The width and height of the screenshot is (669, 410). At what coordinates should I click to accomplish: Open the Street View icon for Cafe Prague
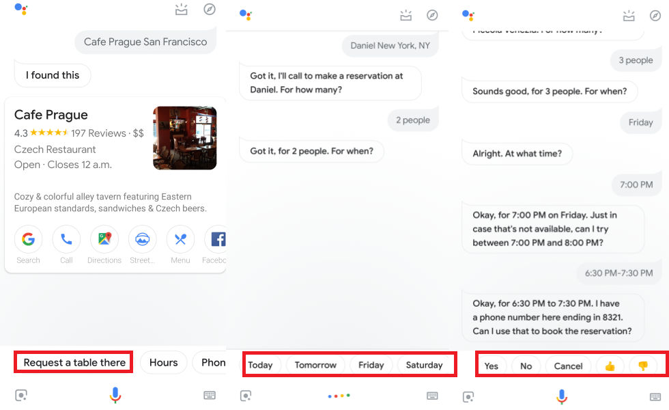(x=142, y=239)
